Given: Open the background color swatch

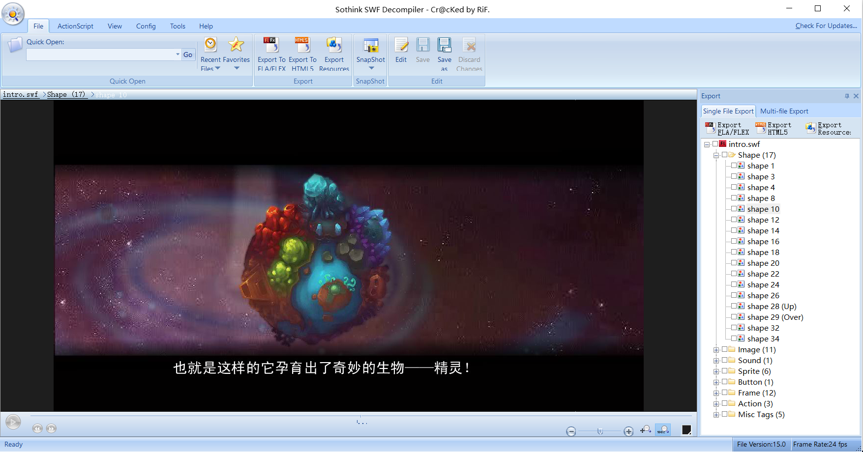Looking at the screenshot, I should tap(686, 430).
